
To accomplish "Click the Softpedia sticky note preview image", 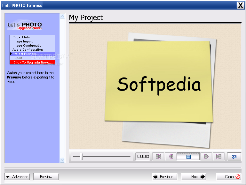I will 159,81.
